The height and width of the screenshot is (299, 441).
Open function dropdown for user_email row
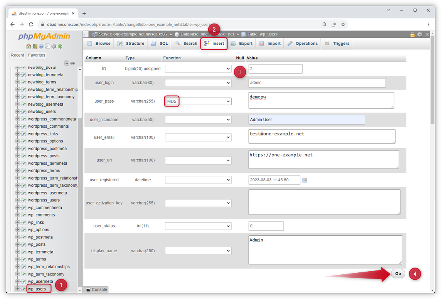coord(198,137)
